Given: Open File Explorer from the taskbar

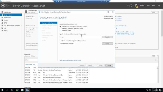Looking at the screenshot, I should click(x=22, y=90).
